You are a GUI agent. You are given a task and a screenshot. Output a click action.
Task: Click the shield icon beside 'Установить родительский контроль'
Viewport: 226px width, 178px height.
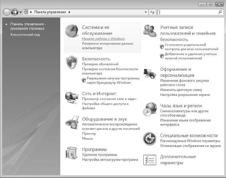pyautogui.click(x=162, y=47)
